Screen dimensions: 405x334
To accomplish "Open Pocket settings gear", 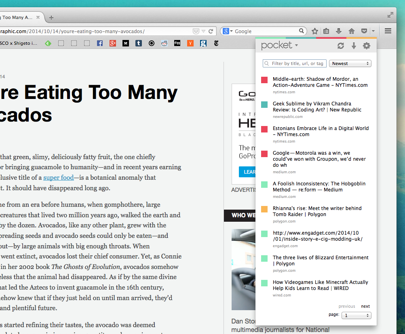I will [367, 46].
